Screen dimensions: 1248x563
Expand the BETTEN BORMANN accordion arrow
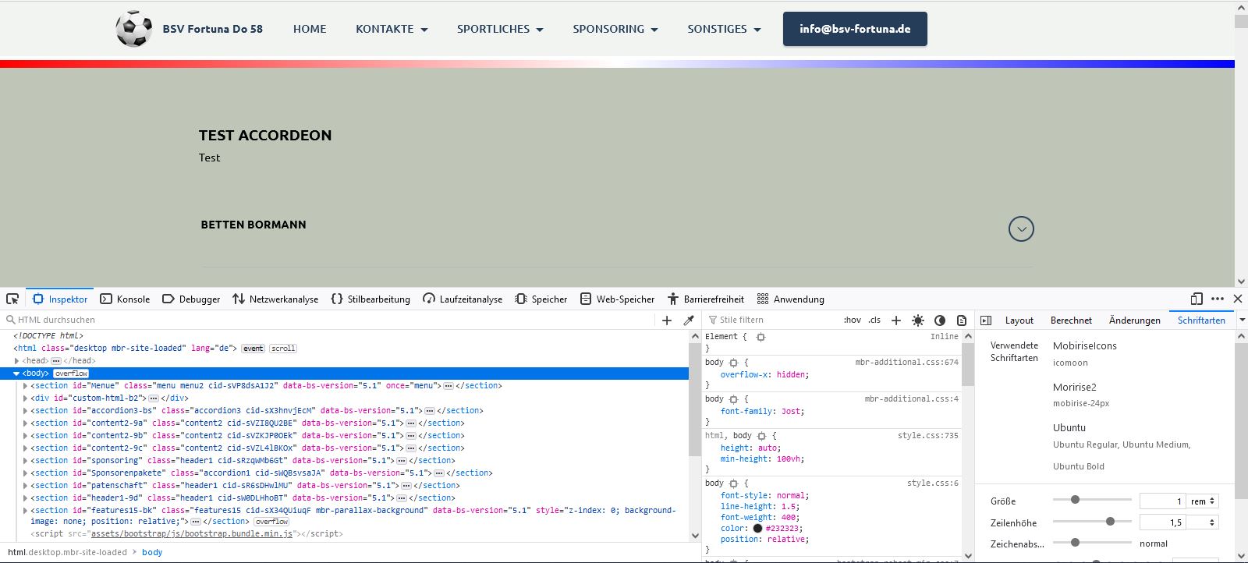[1021, 228]
